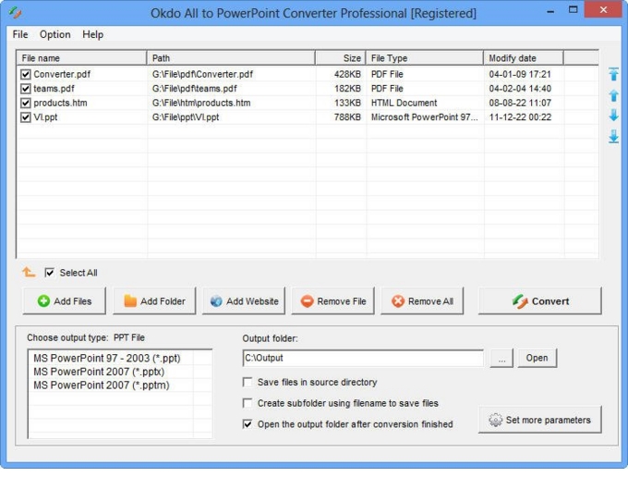Click the Output folder path field

click(363, 358)
